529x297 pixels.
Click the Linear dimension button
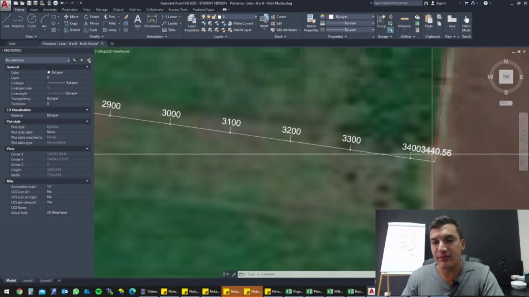pos(170,17)
